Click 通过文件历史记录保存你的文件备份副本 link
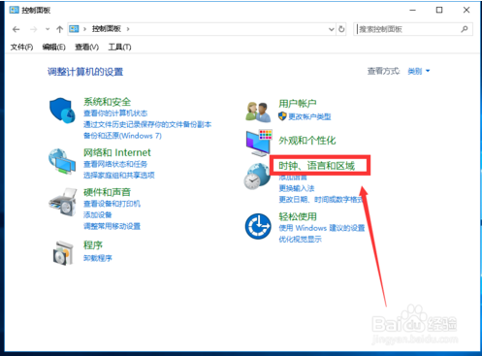482x356 pixels. pyautogui.click(x=147, y=124)
